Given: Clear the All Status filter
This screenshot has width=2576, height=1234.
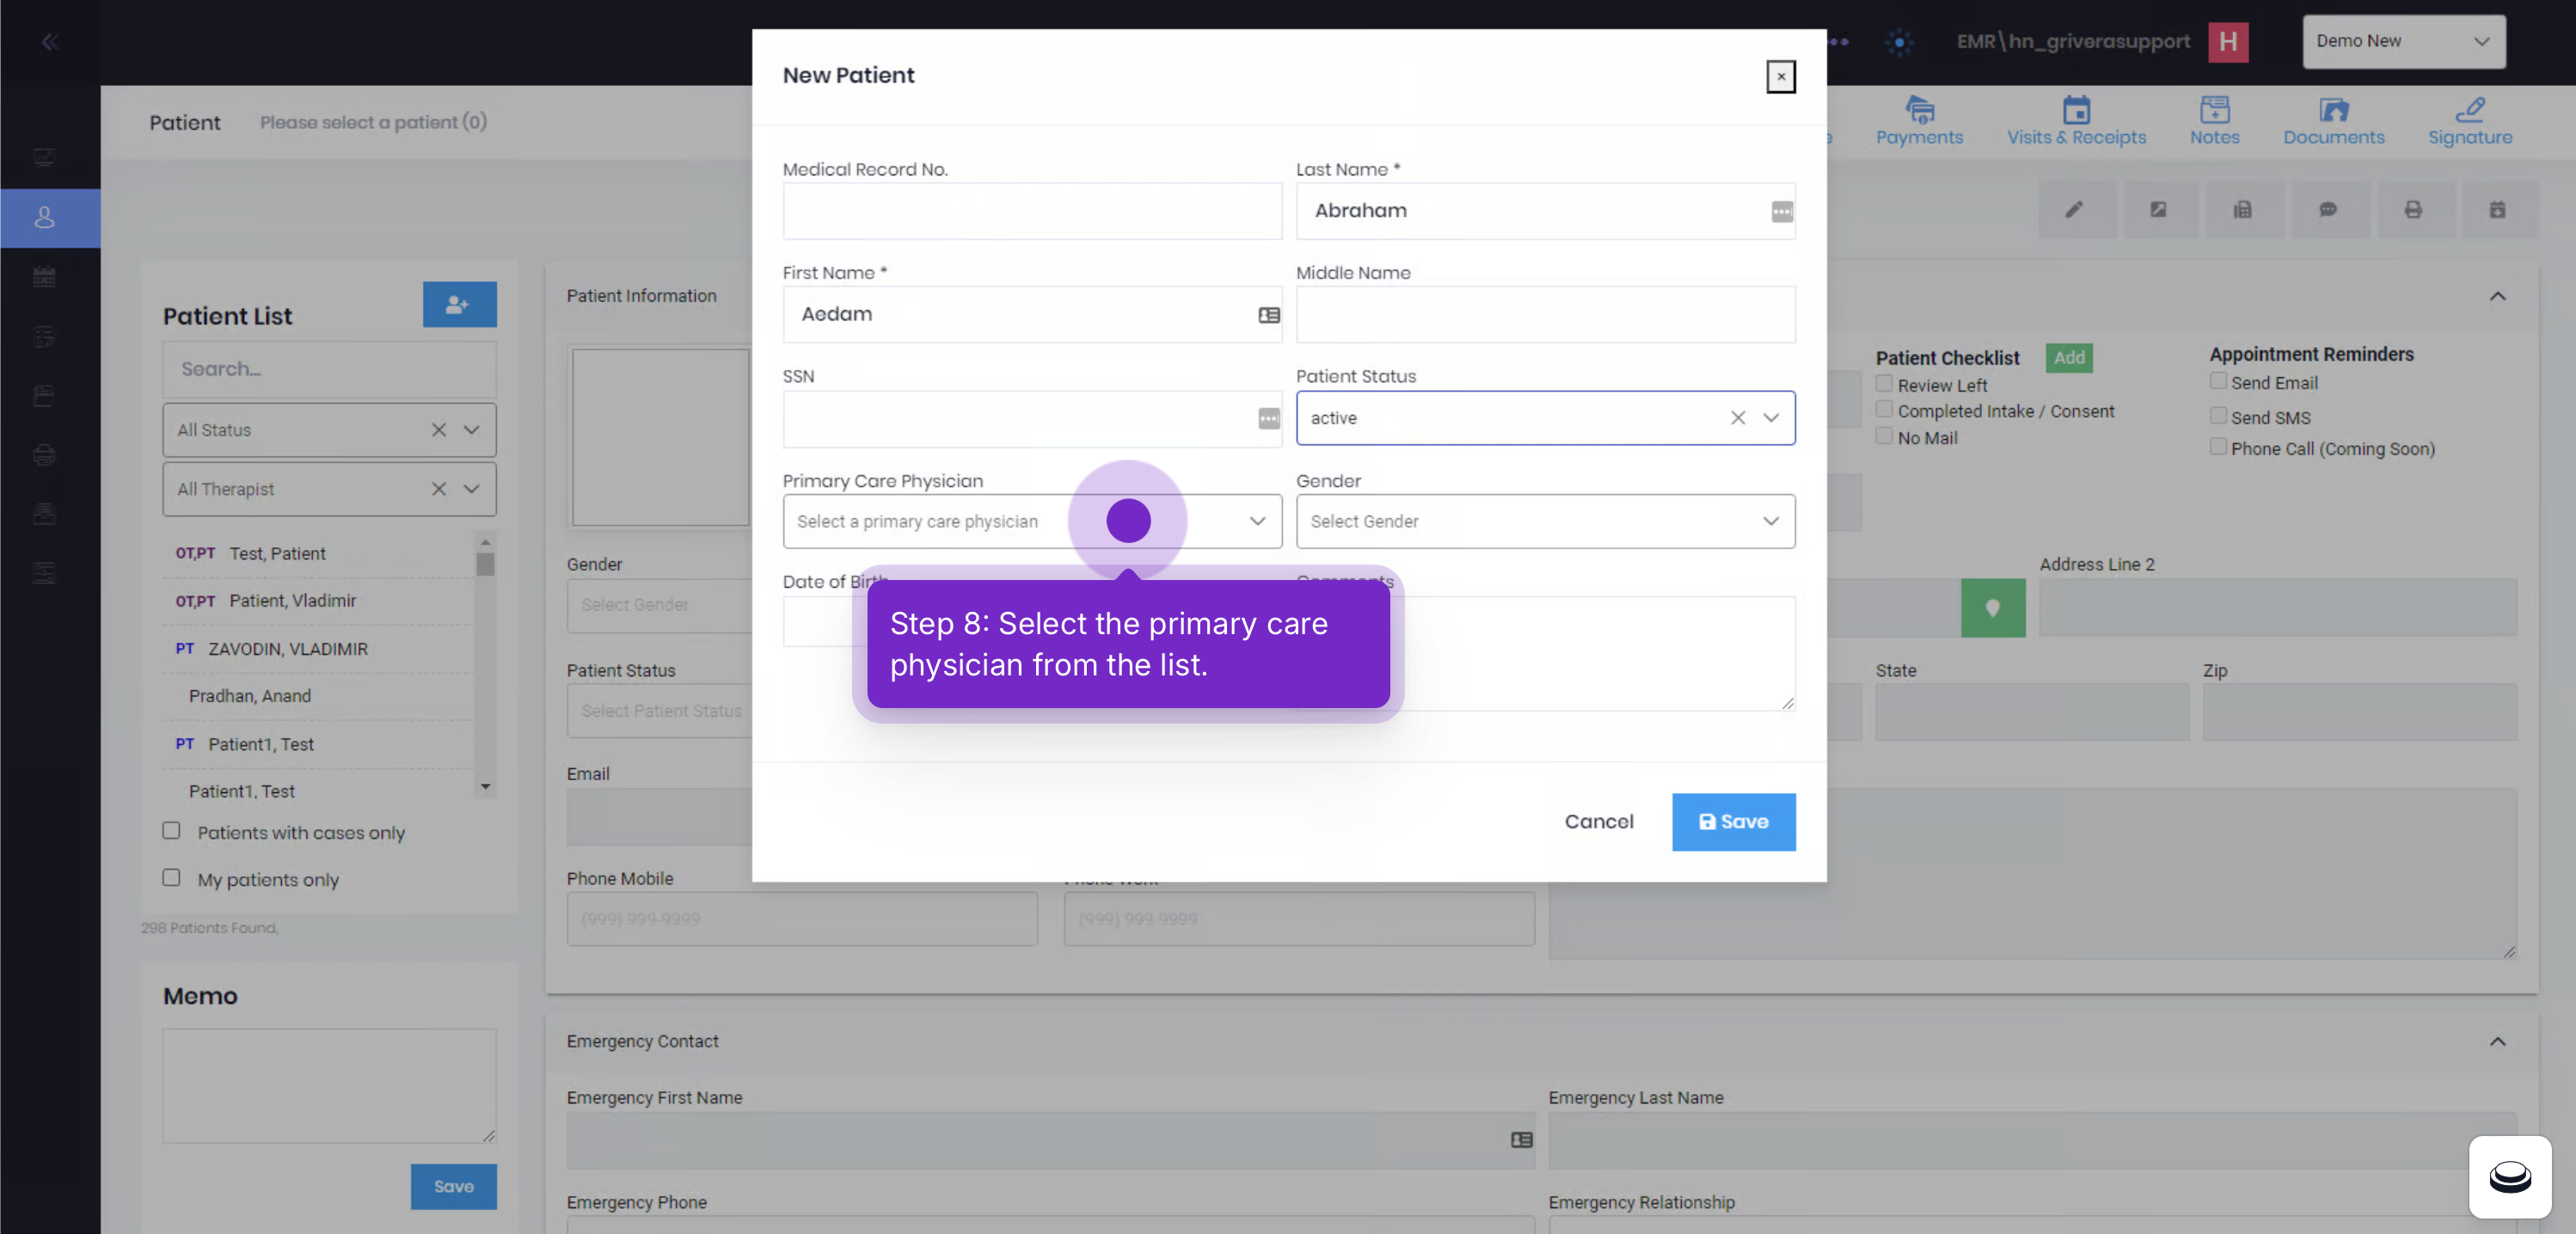Looking at the screenshot, I should 438,430.
